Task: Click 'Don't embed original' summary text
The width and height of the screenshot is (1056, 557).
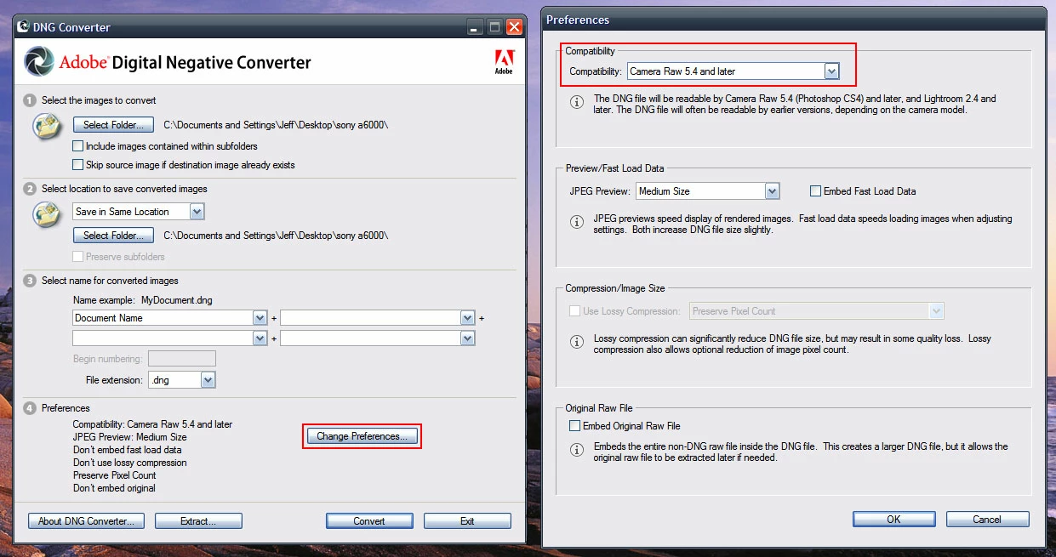Action: pyautogui.click(x=114, y=488)
